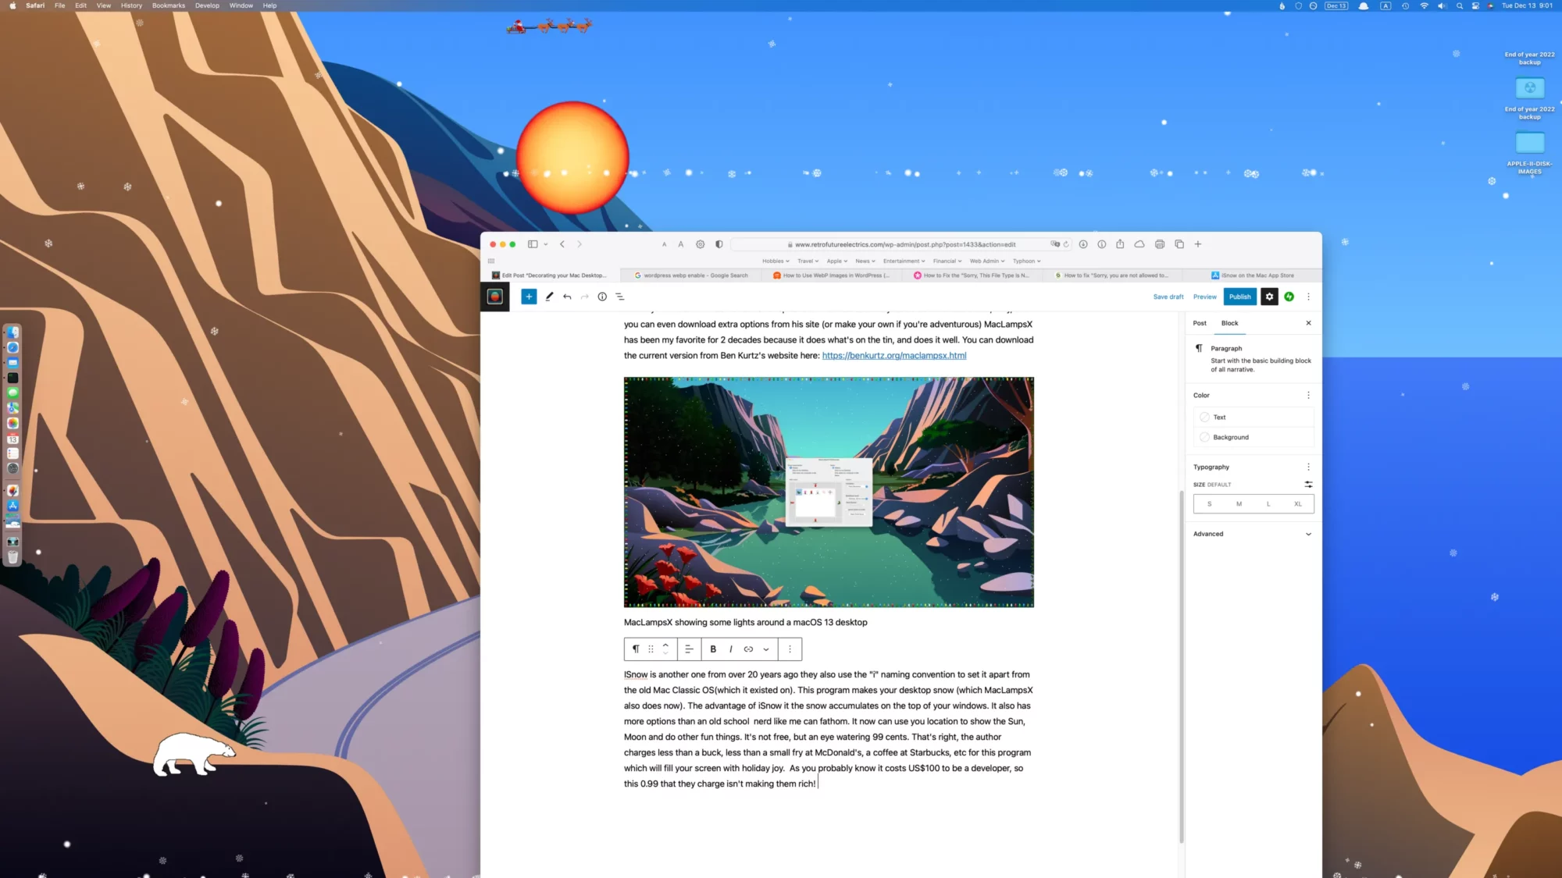Select the M font size option
This screenshot has width=1562, height=878.
click(1239, 504)
